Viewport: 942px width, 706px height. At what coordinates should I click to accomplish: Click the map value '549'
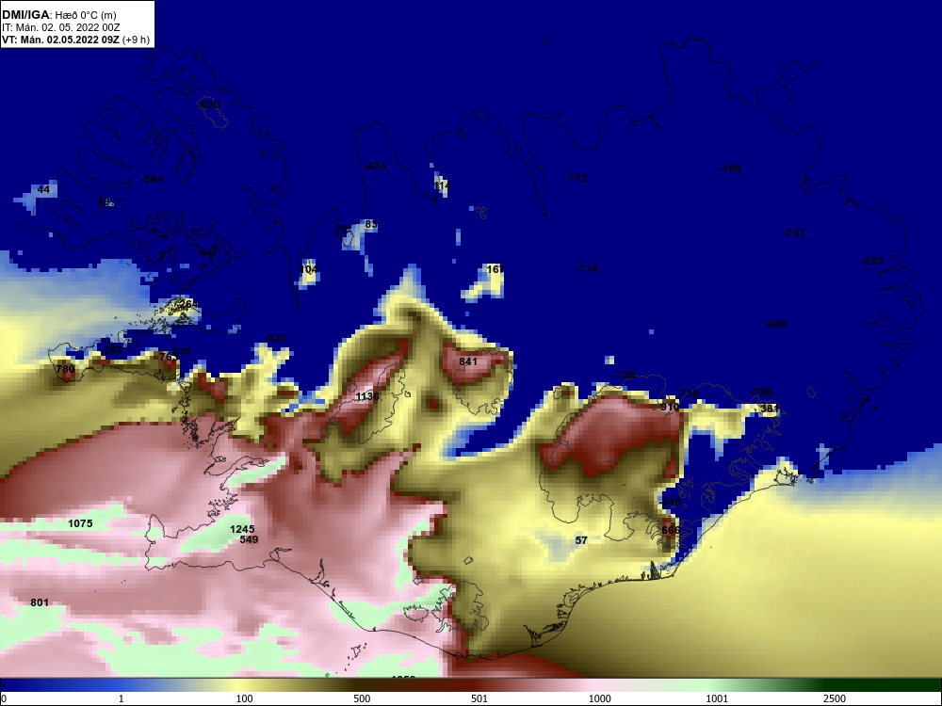(249, 539)
